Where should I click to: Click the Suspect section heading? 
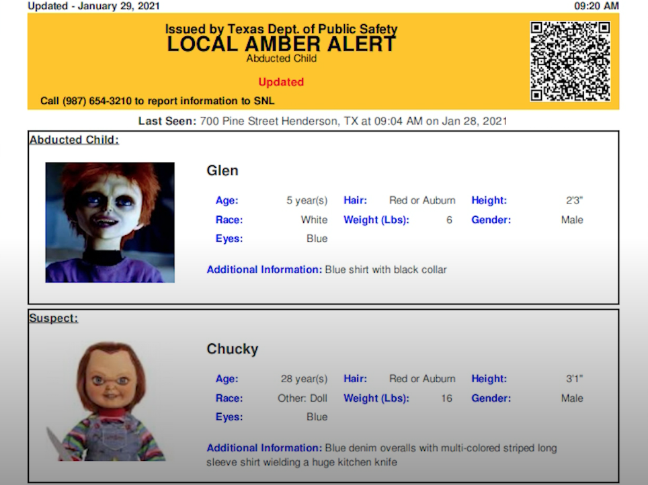click(x=53, y=318)
